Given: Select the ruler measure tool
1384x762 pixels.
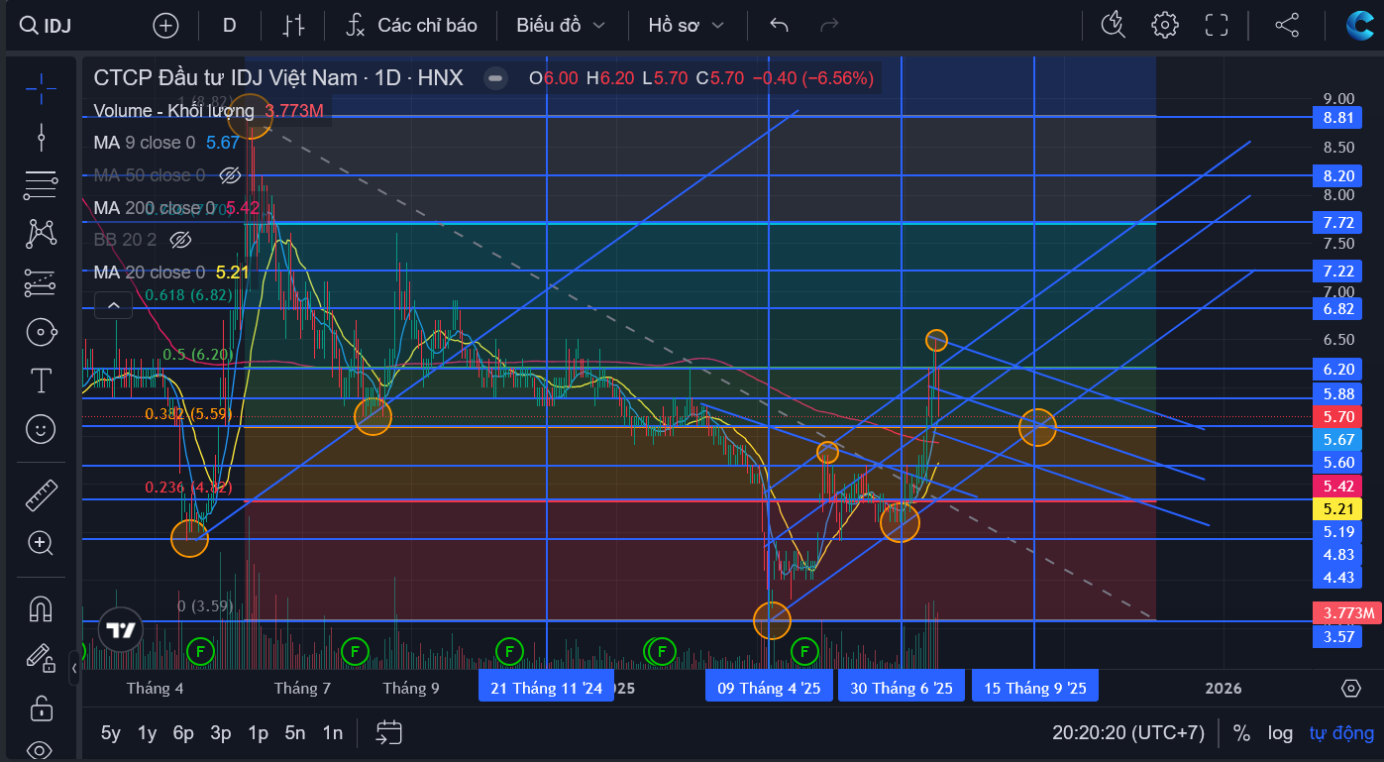Looking at the screenshot, I should tap(41, 493).
